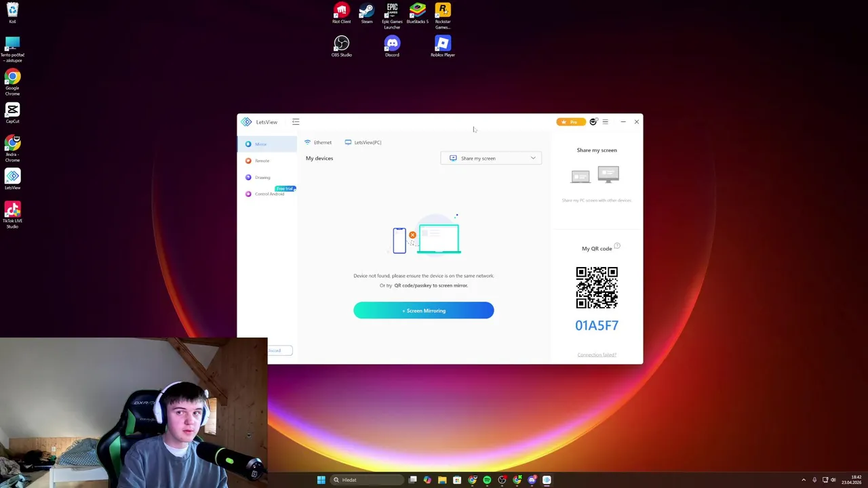Viewport: 868px width, 488px height.
Task: Open the Control Android tab
Action: point(267,194)
